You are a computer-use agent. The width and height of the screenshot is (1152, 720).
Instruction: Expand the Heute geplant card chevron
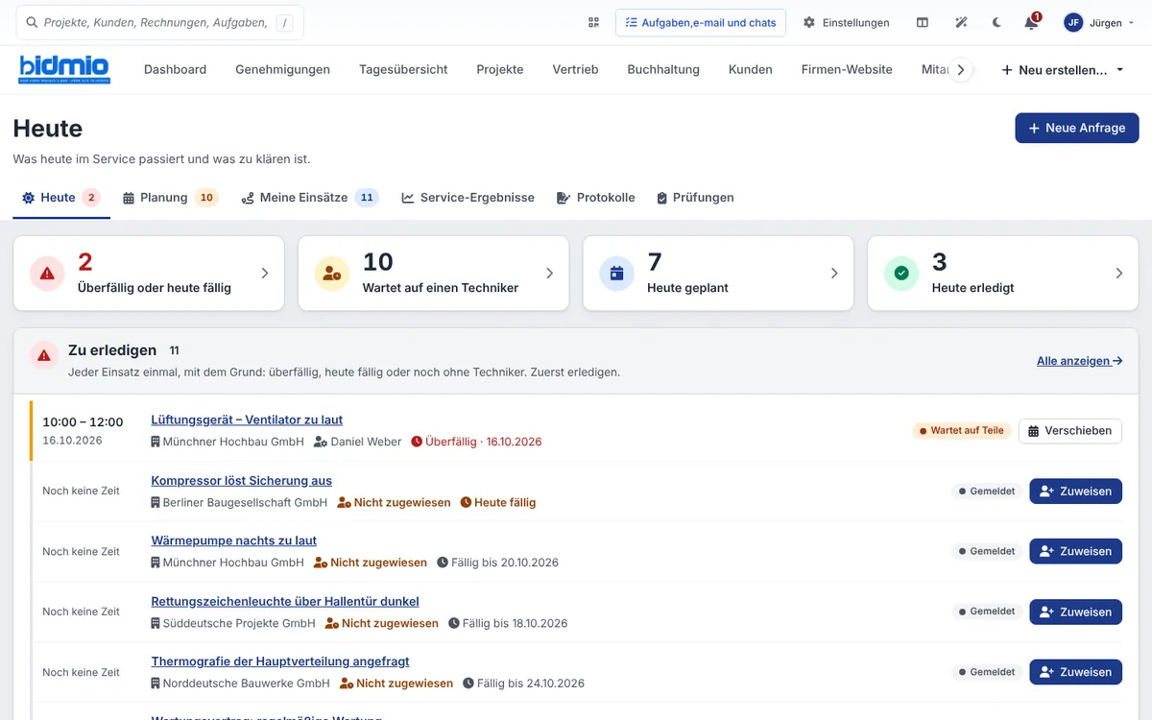point(834,274)
